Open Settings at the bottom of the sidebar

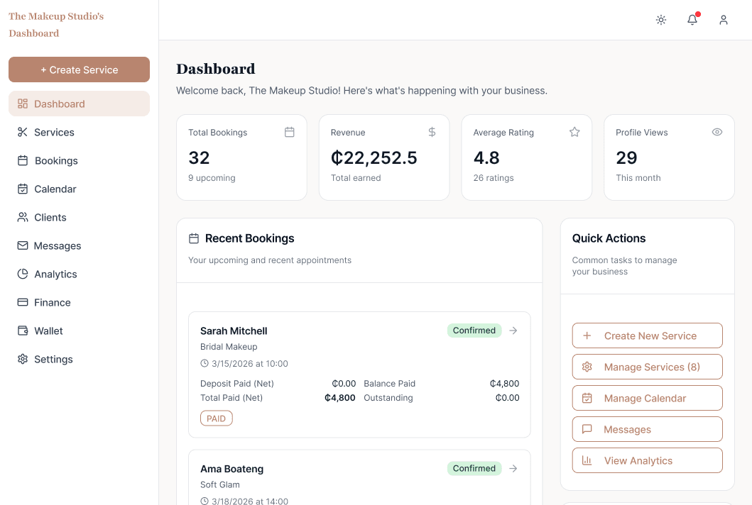[53, 359]
